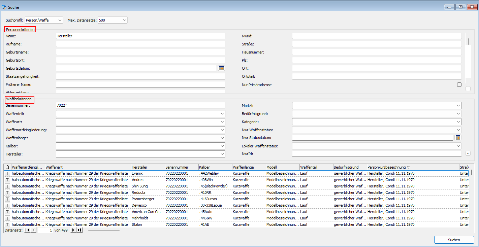Image resolution: width=479 pixels, height=247 pixels.
Task: Advance to the next record
Action: point(73,230)
